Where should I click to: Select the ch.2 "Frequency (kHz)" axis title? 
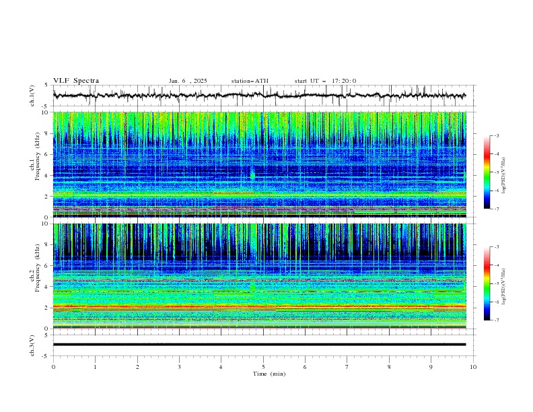click(38, 268)
